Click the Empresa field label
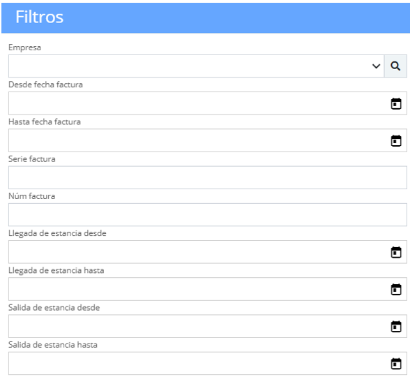The image size is (410, 377). 24,47
